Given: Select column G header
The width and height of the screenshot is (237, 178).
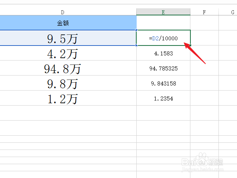Looking at the screenshot, I should click(x=228, y=12).
